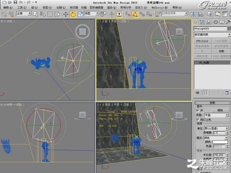Switch to the Hierarchy panel tab
Screen dimensions: 231x173
[209, 22]
